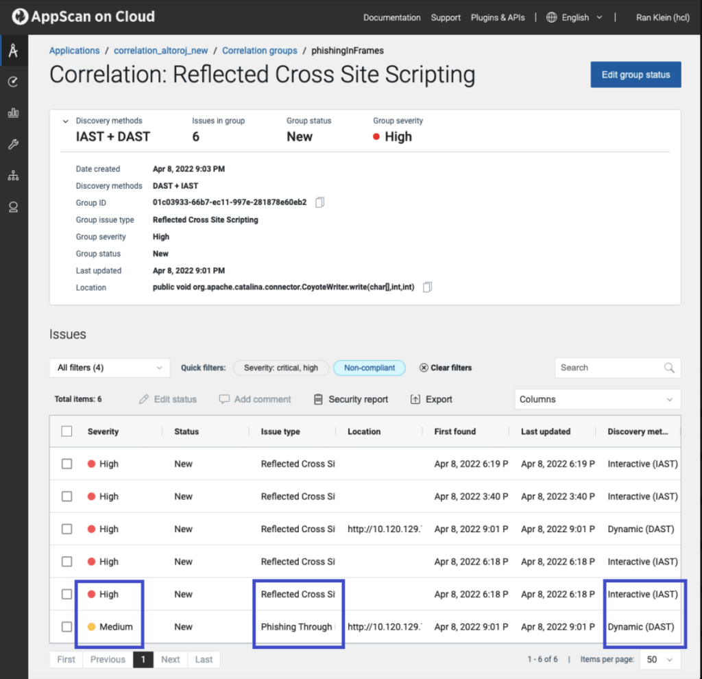This screenshot has width=702, height=679.
Task: Sort by the Severity column header
Action: [103, 431]
